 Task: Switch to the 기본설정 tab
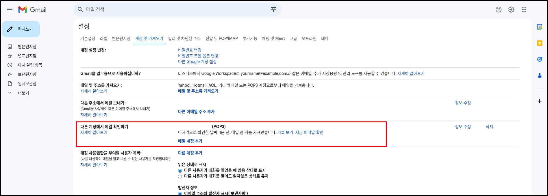[x=88, y=38]
